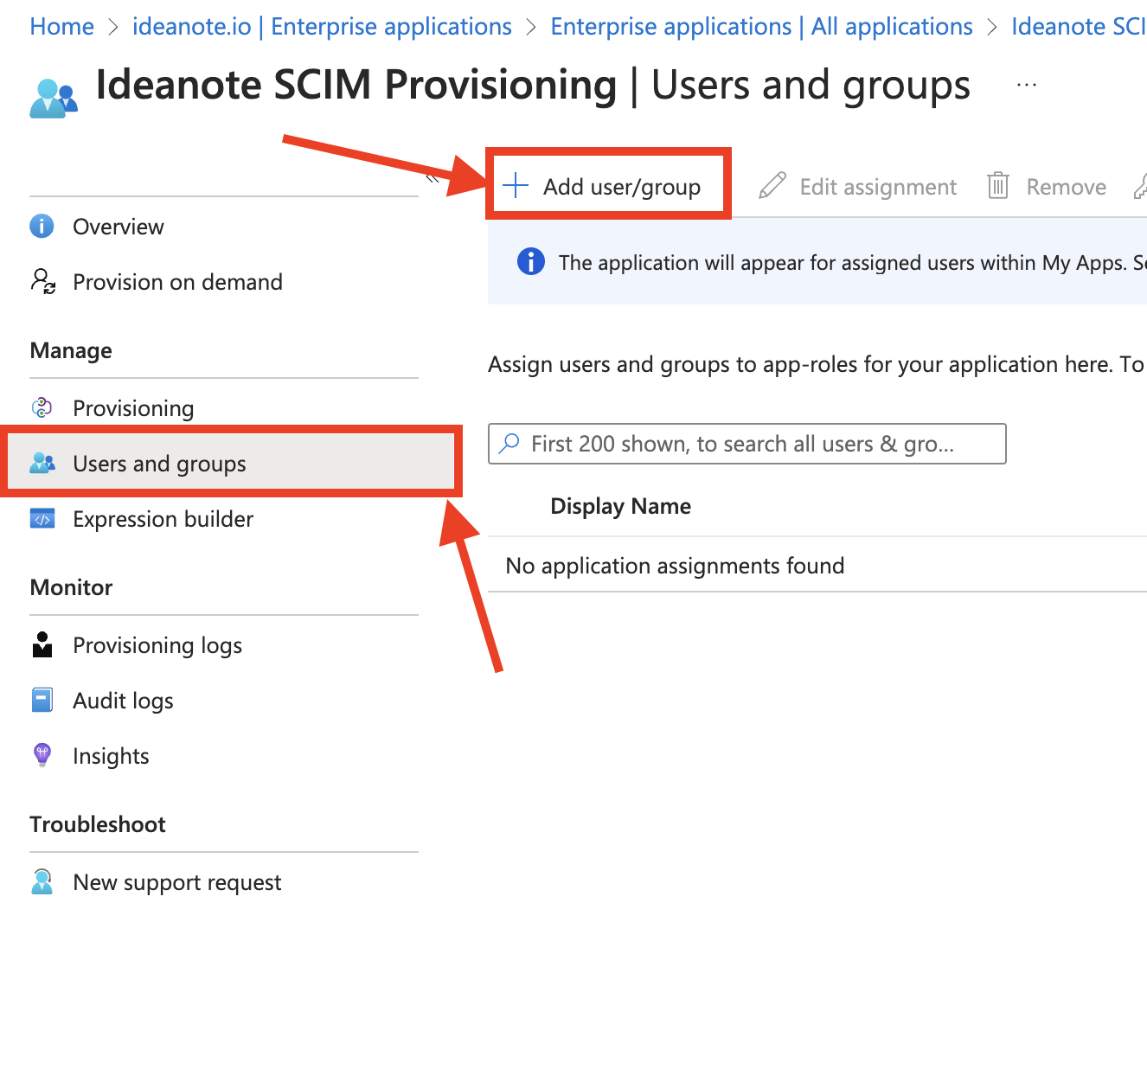This screenshot has height=1076, width=1147.
Task: Click the Manage section heading
Action: pos(71,350)
